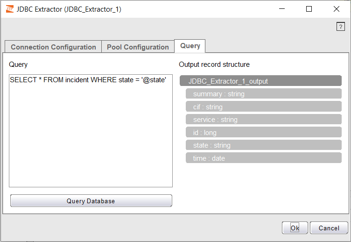Viewport: 351px width, 242px height.
Task: Select the 'cif : string' field
Action: 264,107
